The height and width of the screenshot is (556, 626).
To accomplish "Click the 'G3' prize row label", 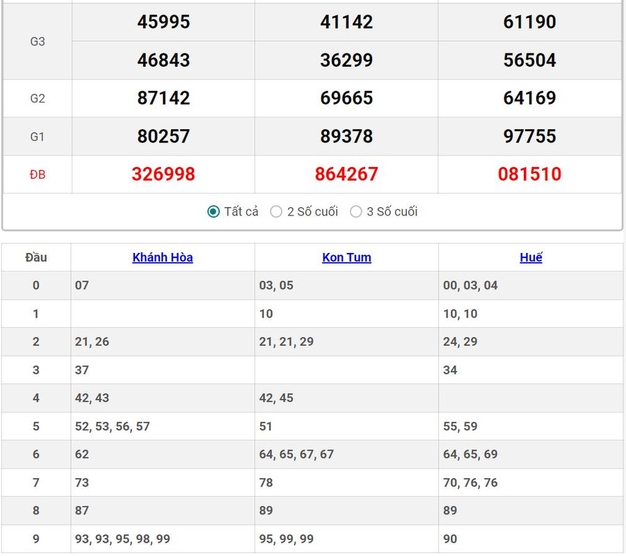I will click(38, 42).
